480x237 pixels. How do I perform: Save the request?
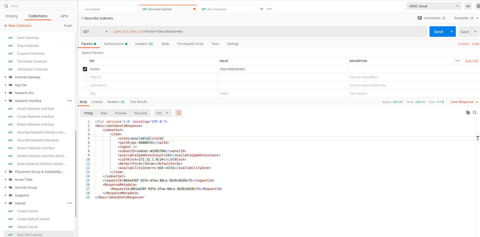coord(465,32)
